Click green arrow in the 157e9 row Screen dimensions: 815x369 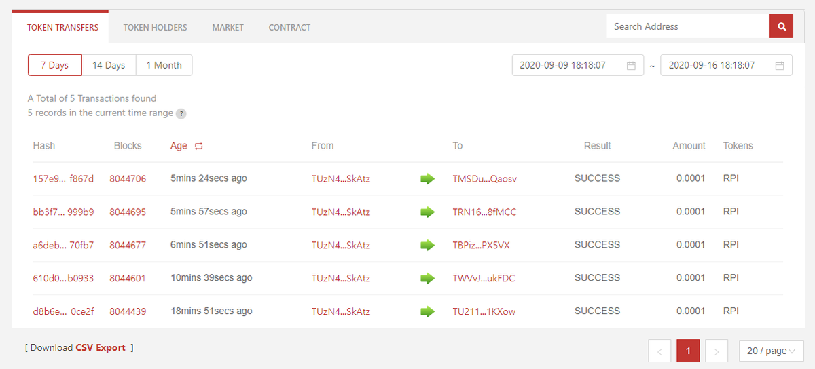(427, 179)
